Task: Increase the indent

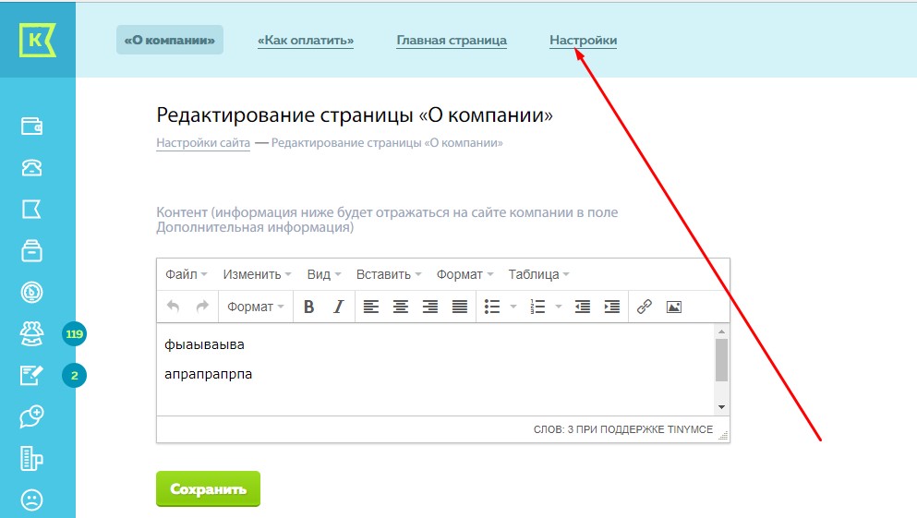Action: pyautogui.click(x=612, y=307)
